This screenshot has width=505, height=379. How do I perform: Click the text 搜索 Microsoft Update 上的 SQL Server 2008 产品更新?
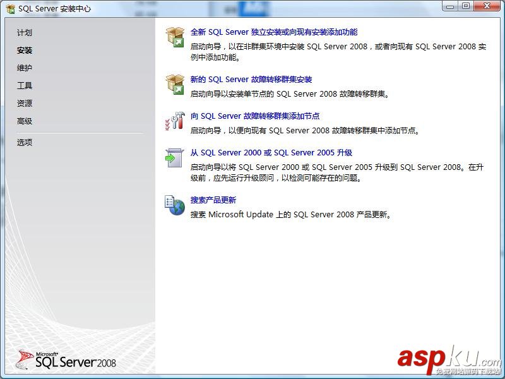(x=291, y=215)
